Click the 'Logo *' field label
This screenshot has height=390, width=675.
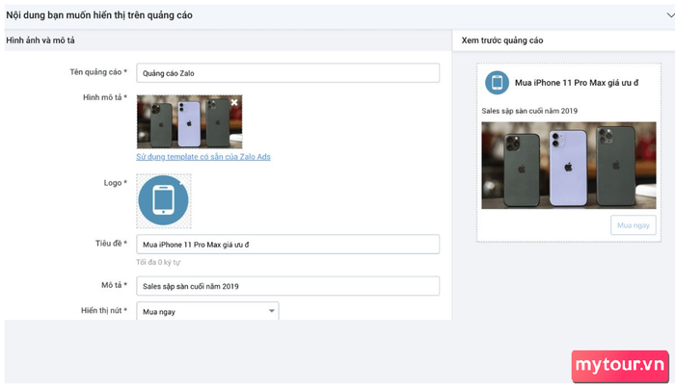116,183
